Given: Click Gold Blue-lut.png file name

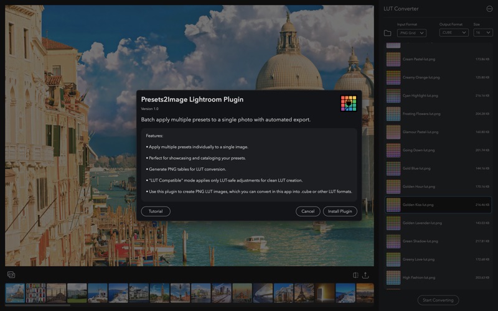Looking at the screenshot, I should [x=416, y=169].
